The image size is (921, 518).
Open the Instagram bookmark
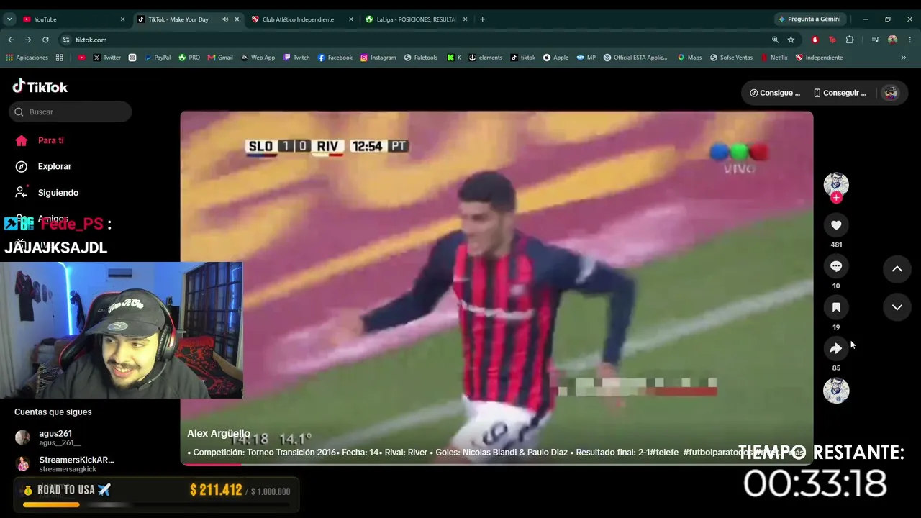[378, 58]
